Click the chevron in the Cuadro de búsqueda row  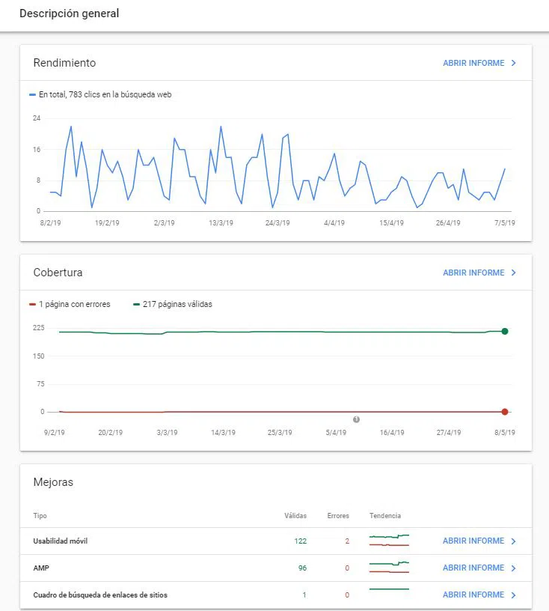coord(514,595)
